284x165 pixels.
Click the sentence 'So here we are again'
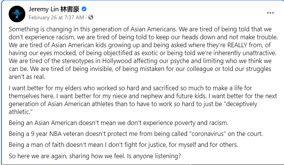(x=67, y=156)
